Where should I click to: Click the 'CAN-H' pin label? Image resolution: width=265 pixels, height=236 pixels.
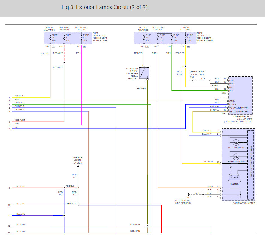coord(233,105)
